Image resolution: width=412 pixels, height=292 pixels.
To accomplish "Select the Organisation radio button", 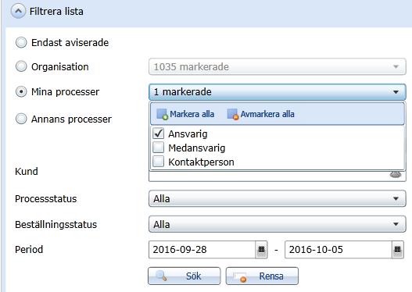I will point(21,66).
